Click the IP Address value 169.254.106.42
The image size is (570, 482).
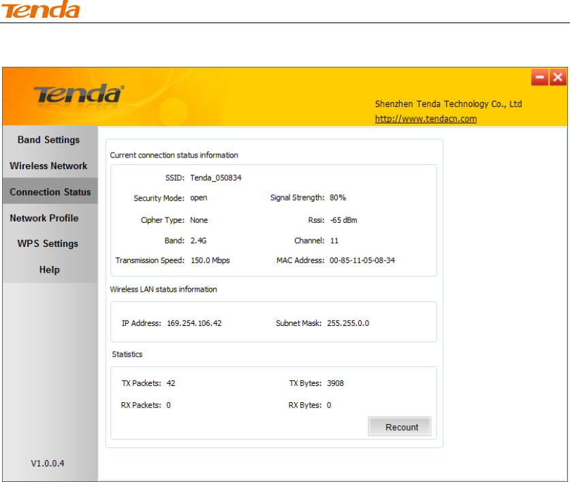click(194, 323)
